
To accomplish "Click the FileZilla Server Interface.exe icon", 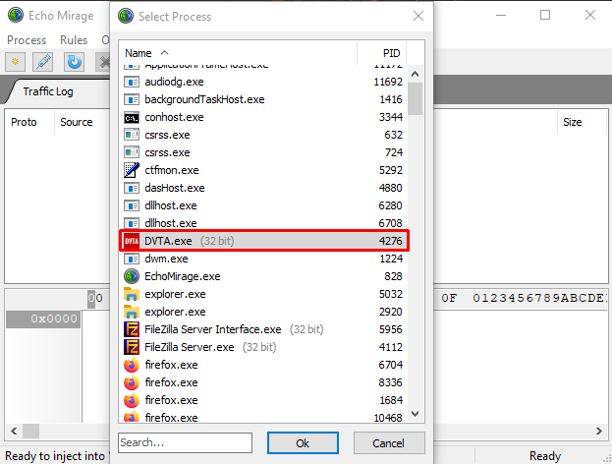I will 132,329.
